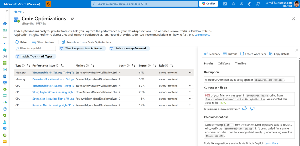The image size is (300, 146).
Task: Open the Insight Type filter pill
Action: click(36, 56)
